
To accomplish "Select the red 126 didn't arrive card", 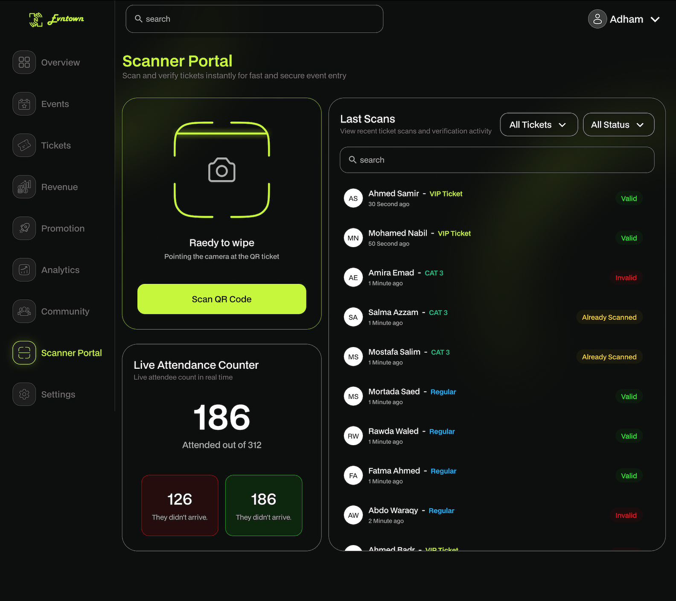I will [x=180, y=505].
